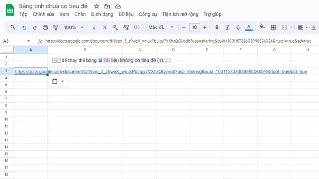The height and width of the screenshot is (179, 319).
Task: Check cloud save status icon
Action: click(x=118, y=7)
